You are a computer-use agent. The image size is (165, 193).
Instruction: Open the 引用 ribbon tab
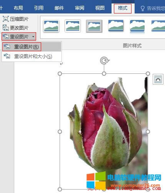click(39, 8)
